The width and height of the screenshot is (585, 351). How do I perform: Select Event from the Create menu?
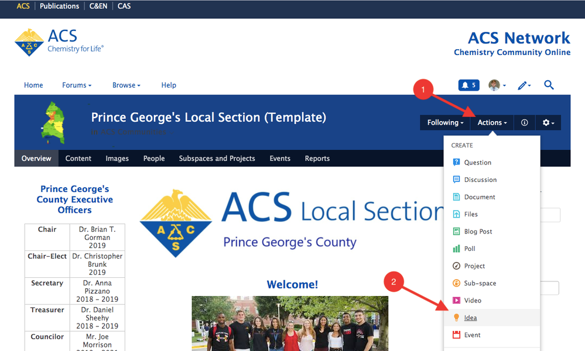click(472, 335)
